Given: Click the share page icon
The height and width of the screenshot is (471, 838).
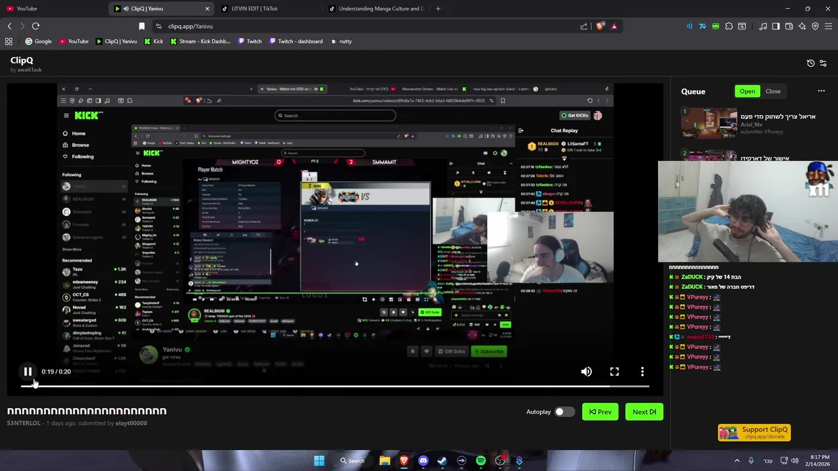Looking at the screenshot, I should (583, 26).
